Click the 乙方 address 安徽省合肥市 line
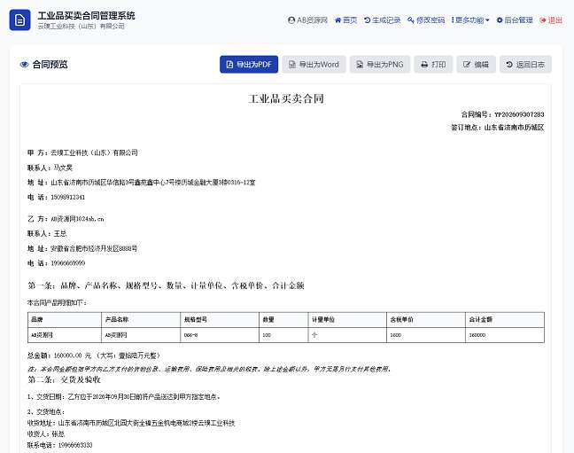This screenshot has height=453, width=574. click(x=82, y=248)
